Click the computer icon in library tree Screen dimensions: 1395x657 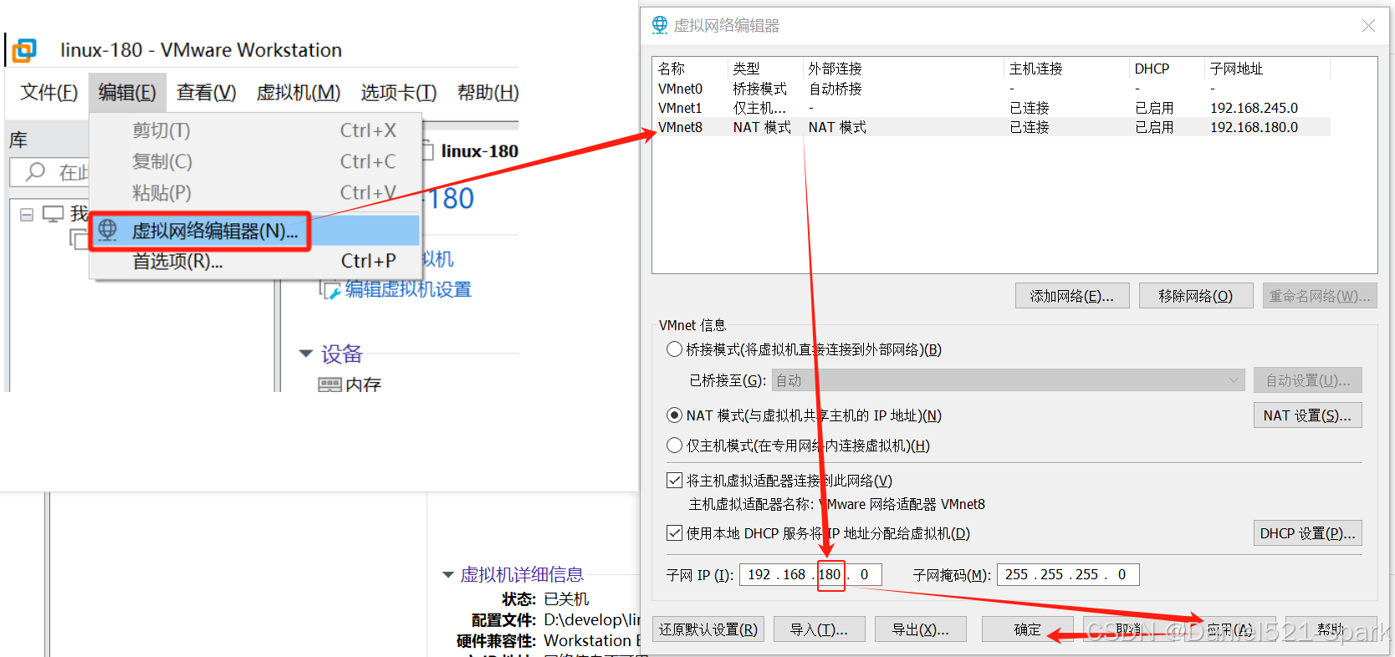pos(53,214)
